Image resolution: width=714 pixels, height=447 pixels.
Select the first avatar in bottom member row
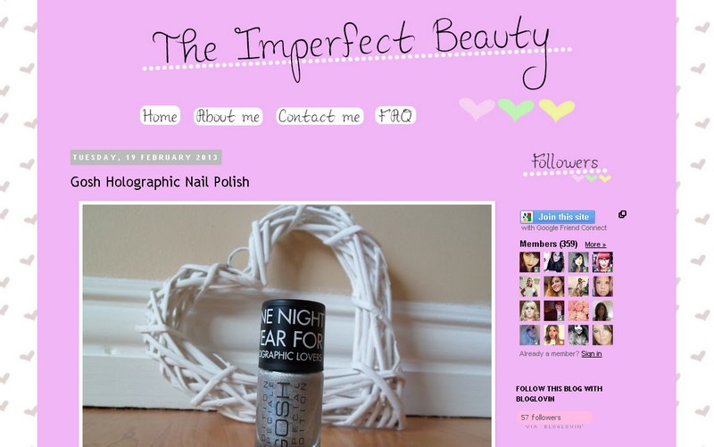coord(529,335)
